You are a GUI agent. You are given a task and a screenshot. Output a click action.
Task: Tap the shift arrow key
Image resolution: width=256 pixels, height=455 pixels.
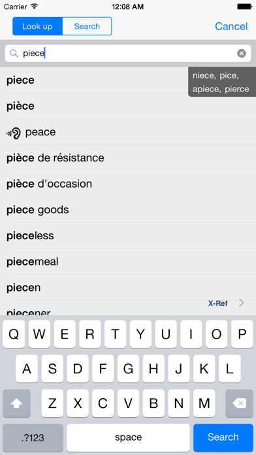coord(16,403)
